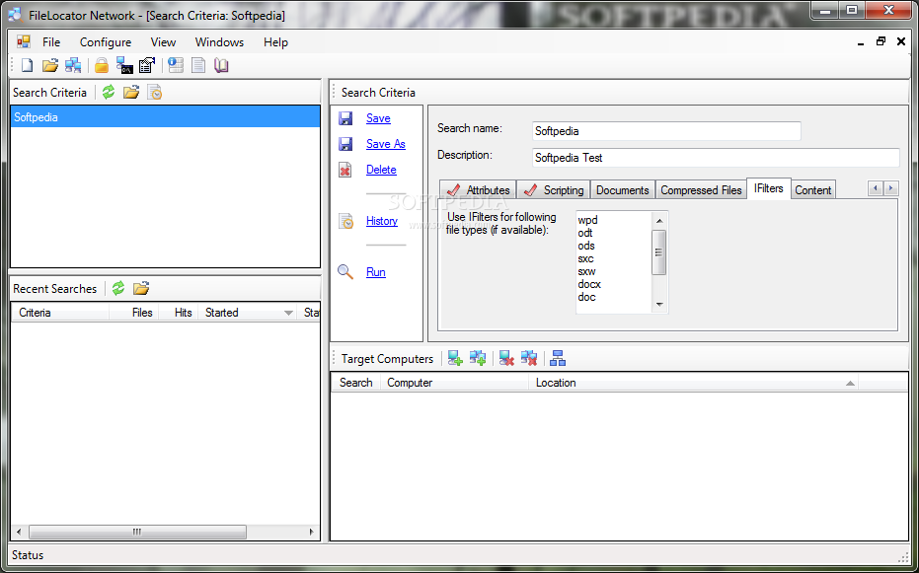Remove the selected target computer
The width and height of the screenshot is (919, 573).
point(506,358)
